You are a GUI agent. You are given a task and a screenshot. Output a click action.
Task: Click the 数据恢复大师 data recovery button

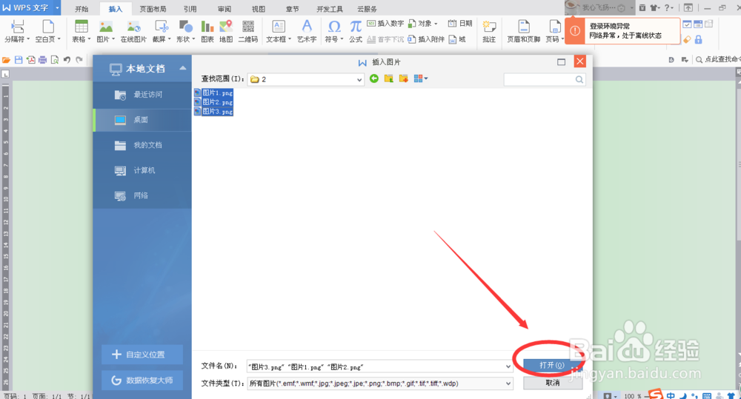coord(142,380)
